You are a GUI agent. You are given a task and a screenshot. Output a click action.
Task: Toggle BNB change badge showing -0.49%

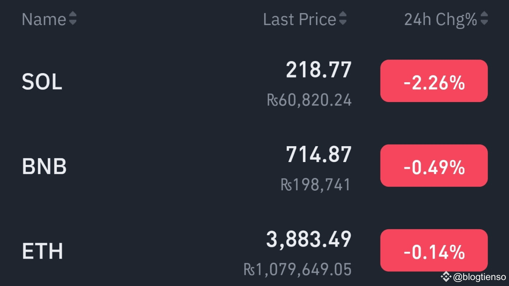[x=434, y=166]
